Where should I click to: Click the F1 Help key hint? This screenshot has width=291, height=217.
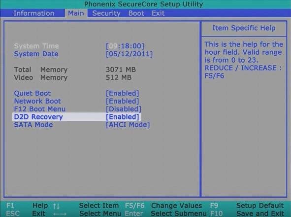(x=27, y=206)
